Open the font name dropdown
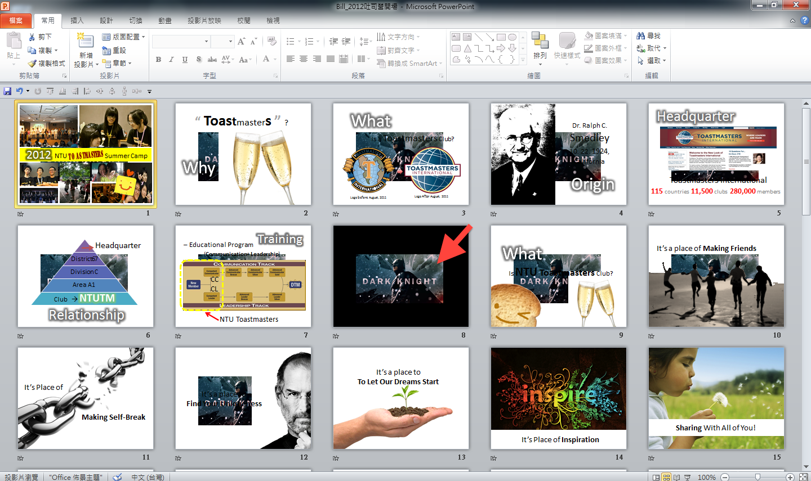Viewport: 811px width, 481px height. 206,42
